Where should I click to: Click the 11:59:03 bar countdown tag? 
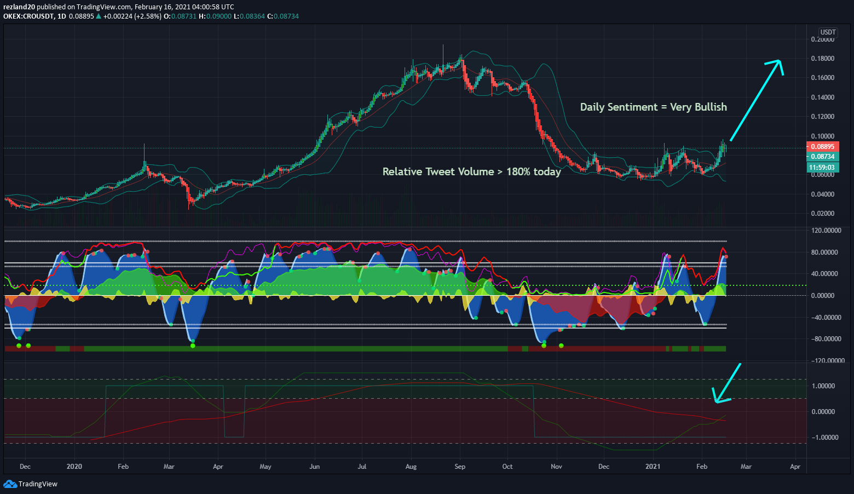coord(822,168)
